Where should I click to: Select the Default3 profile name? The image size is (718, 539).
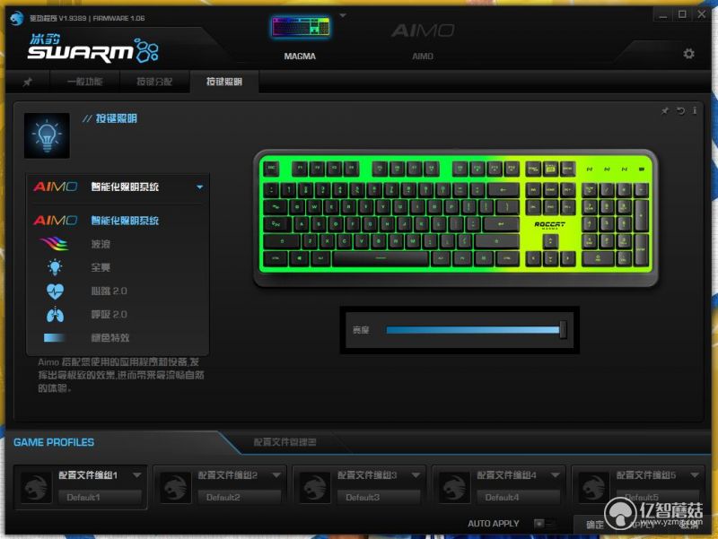tap(379, 498)
